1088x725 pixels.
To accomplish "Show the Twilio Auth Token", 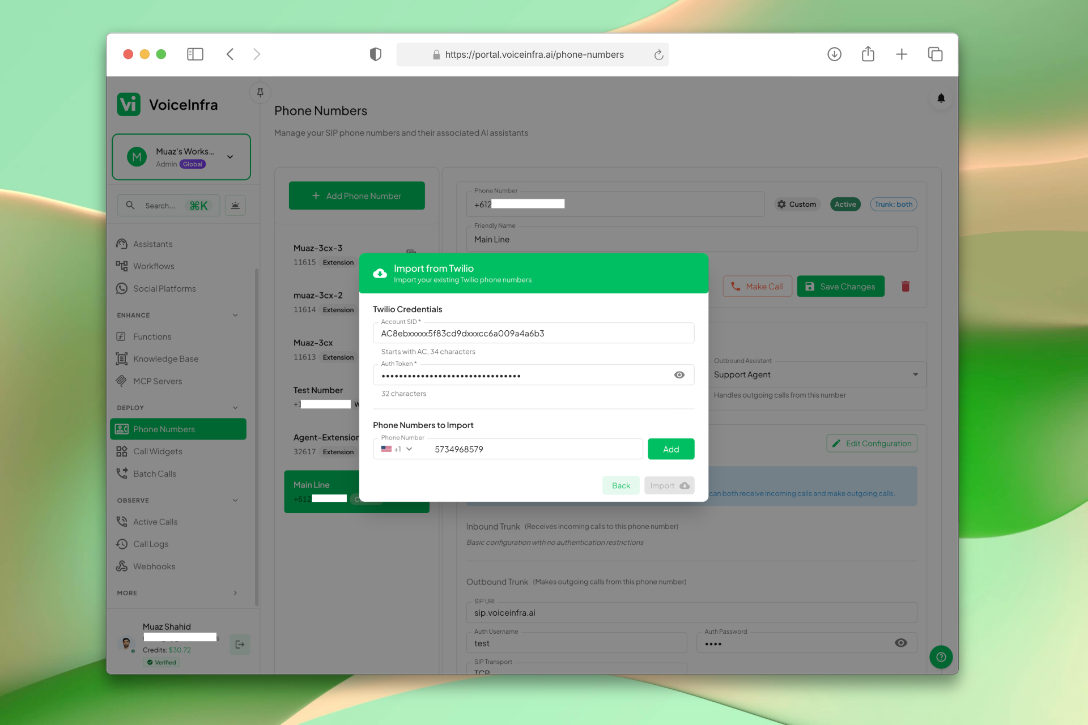I will click(679, 375).
